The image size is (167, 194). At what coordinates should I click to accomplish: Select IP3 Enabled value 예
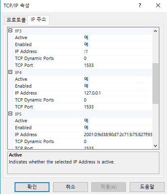click(x=118, y=44)
